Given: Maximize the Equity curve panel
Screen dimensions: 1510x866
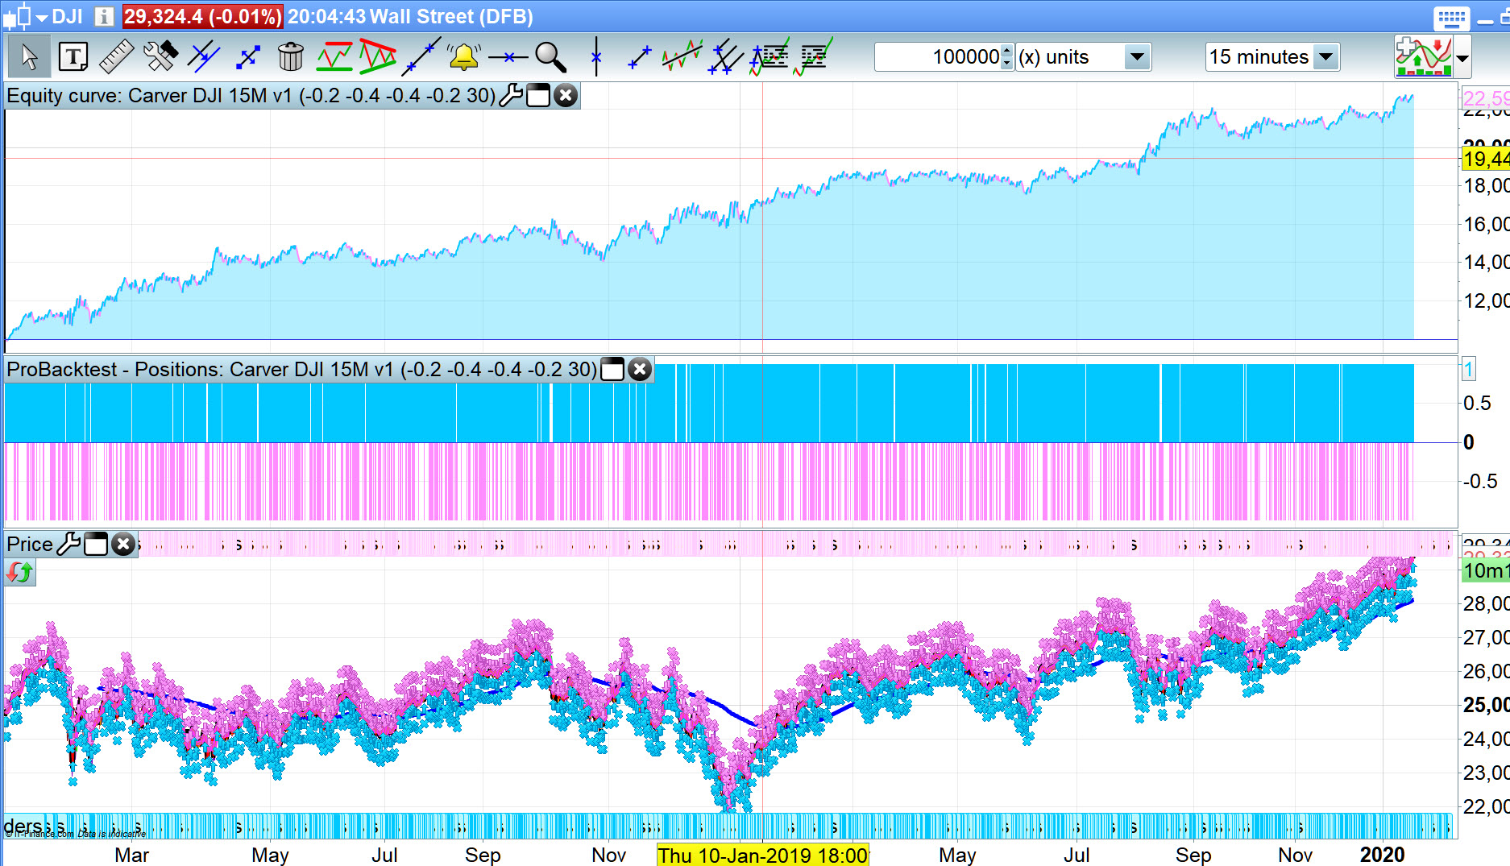Looking at the screenshot, I should [537, 95].
